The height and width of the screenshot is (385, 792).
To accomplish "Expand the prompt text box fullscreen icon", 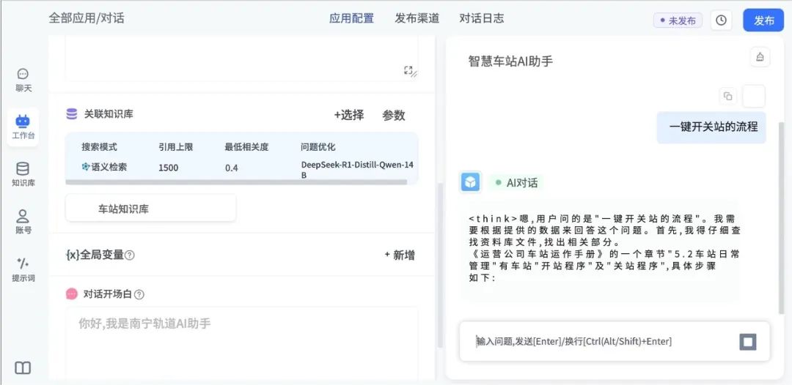I will click(x=410, y=71).
